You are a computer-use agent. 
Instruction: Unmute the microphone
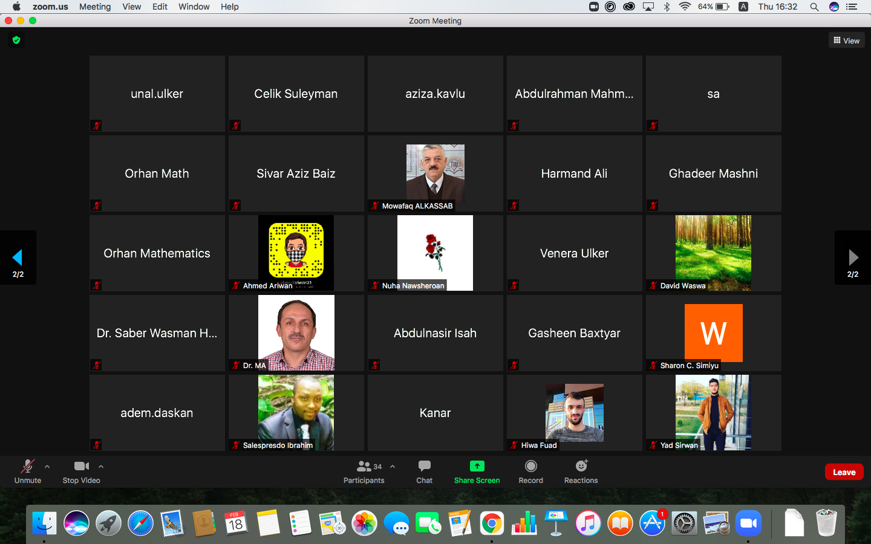[27, 471]
